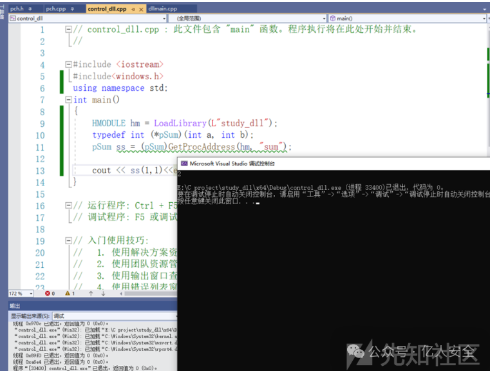The image size is (490, 371).
Task: Collapse the #include iostream region
Action: (68, 64)
